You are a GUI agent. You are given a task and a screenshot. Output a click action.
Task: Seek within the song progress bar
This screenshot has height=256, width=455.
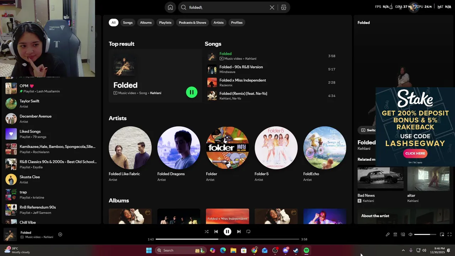coord(227,239)
